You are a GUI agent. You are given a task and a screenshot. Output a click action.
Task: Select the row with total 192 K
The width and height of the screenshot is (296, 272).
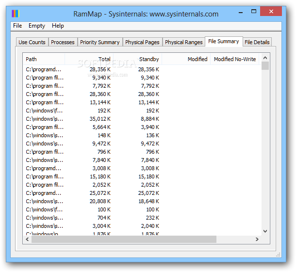142,111
